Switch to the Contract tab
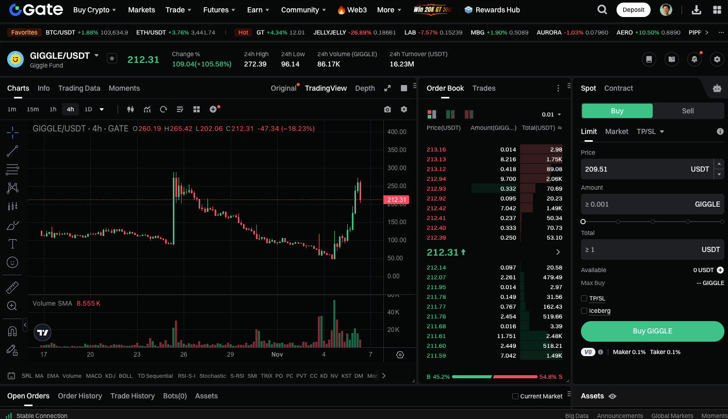The width and height of the screenshot is (728, 419). click(x=619, y=88)
